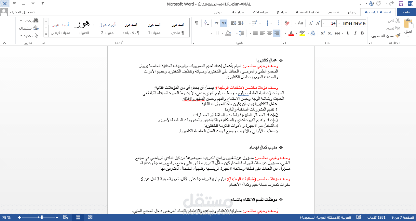Click the Bullets list icon
Image resolution: width=416 pixels, height=221 pixels.
coord(276,23)
